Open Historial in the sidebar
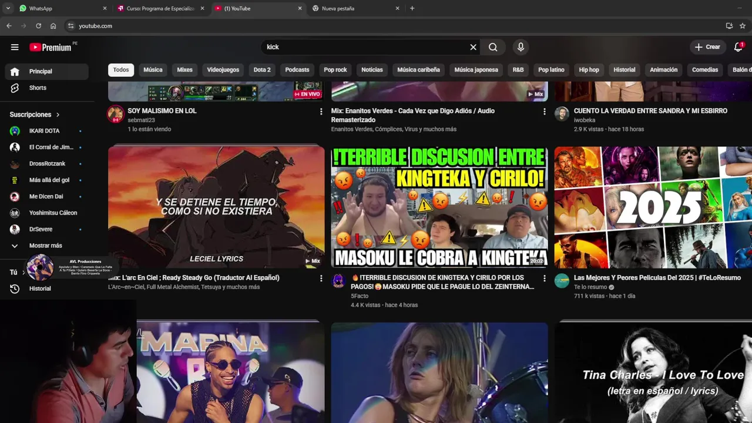 click(x=46, y=288)
